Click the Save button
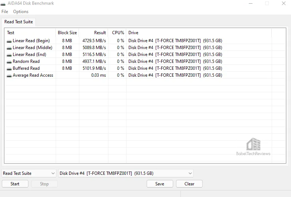This screenshot has width=291, height=197. 160,184
